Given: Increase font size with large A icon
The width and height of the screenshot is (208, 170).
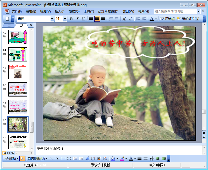Looking at the screenshot, I should pyautogui.click(x=124, y=19).
